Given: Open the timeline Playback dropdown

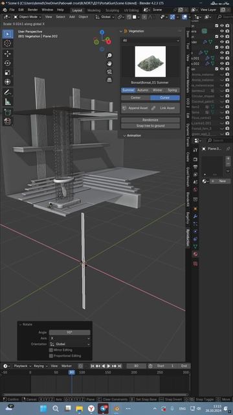Looking at the screenshot, I should coord(22,366).
